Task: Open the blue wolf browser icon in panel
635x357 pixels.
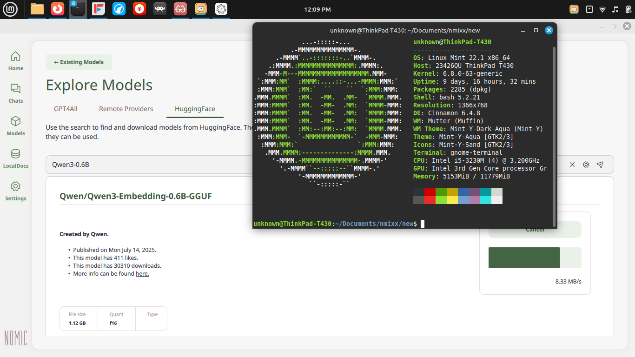Action: click(x=119, y=9)
